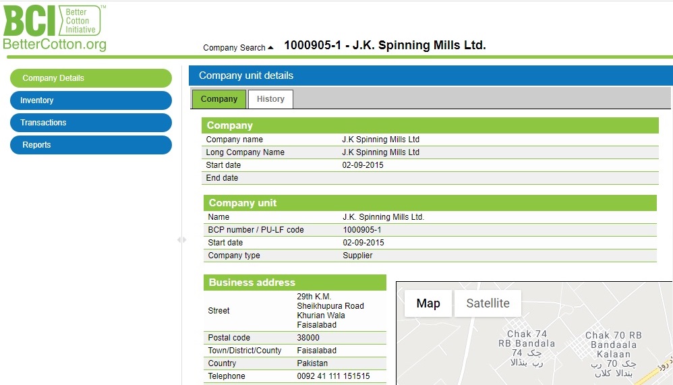Click the BetterCotton.org text under logo
Image resolution: width=673 pixels, height=385 pixels.
pyautogui.click(x=55, y=45)
